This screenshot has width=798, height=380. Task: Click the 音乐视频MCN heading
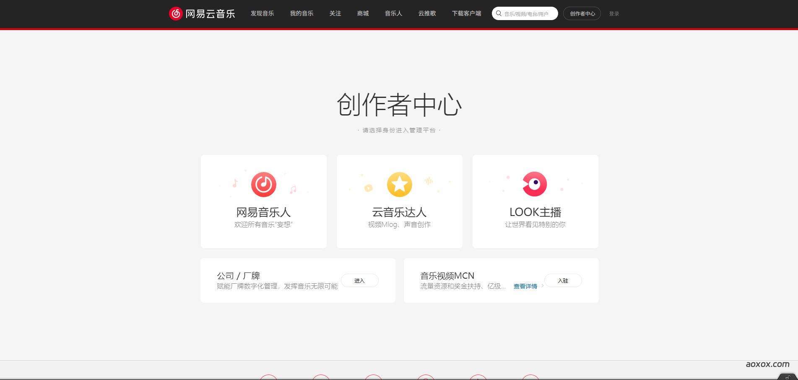point(447,276)
